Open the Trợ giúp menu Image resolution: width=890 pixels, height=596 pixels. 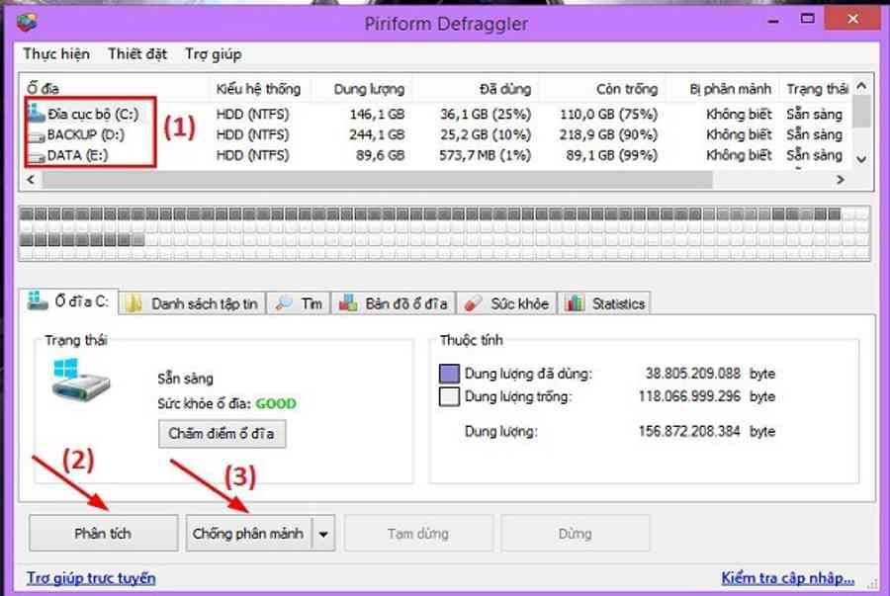click(214, 54)
